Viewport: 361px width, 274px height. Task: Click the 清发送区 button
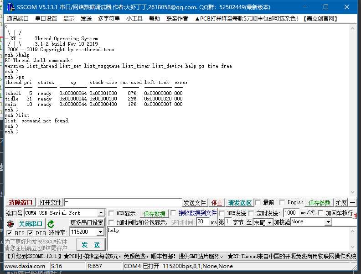point(240,203)
